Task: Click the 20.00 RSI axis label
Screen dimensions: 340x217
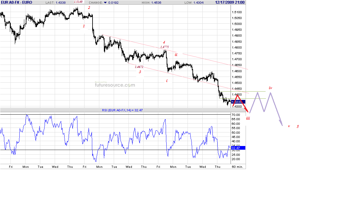Action: pyautogui.click(x=236, y=159)
